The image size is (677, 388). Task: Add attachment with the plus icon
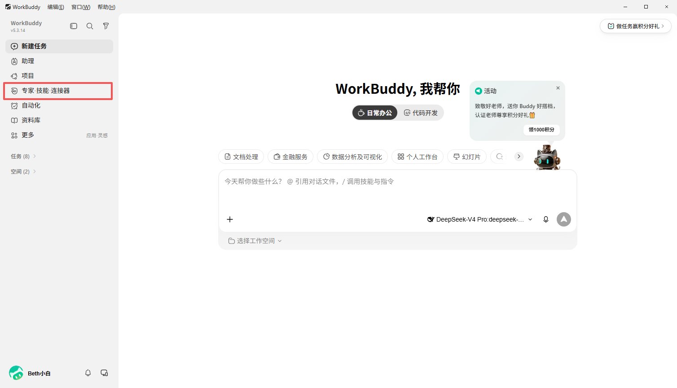point(230,219)
